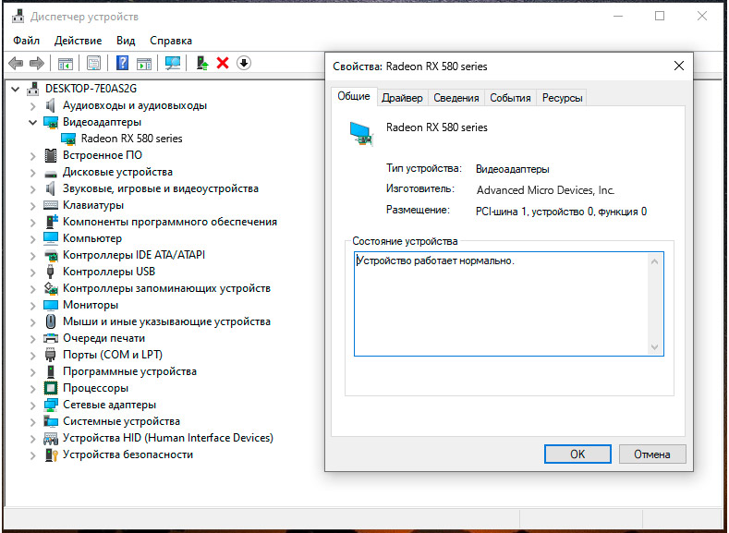Switch to the Драйвер tab

(402, 98)
